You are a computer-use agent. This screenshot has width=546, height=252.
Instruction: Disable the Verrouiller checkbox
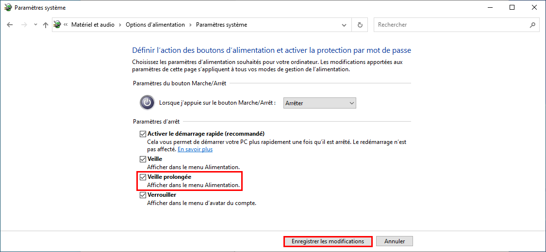pyautogui.click(x=142, y=195)
